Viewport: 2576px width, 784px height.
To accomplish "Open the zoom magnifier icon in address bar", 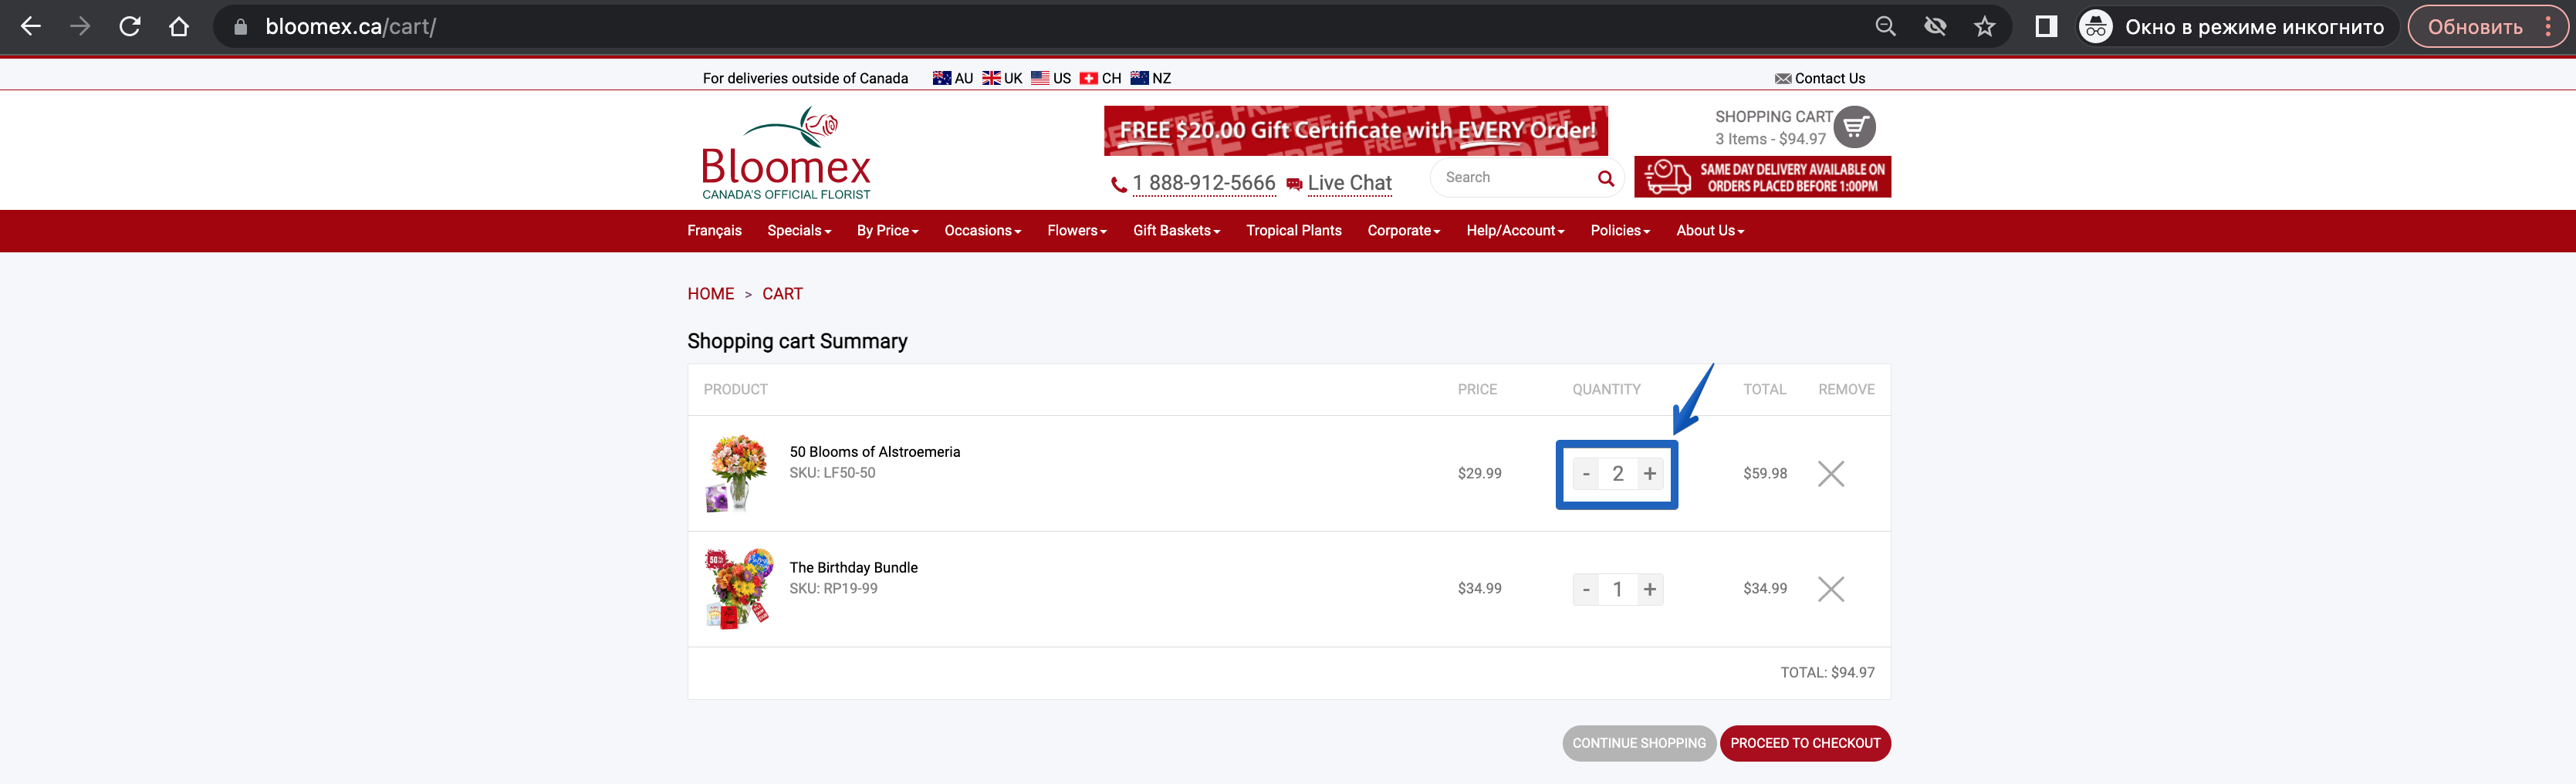I will click(1885, 27).
